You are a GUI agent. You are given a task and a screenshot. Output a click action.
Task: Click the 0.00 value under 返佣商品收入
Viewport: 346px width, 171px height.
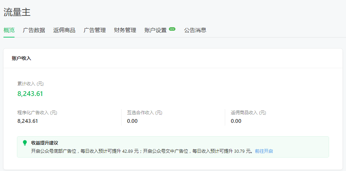click(x=236, y=121)
